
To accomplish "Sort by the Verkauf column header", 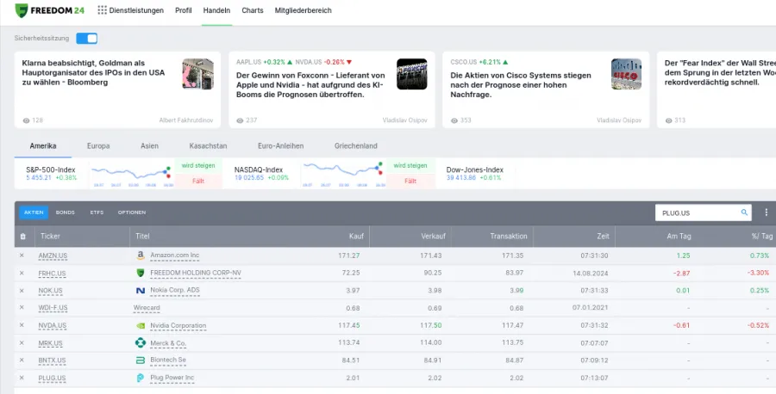I will coord(433,237).
